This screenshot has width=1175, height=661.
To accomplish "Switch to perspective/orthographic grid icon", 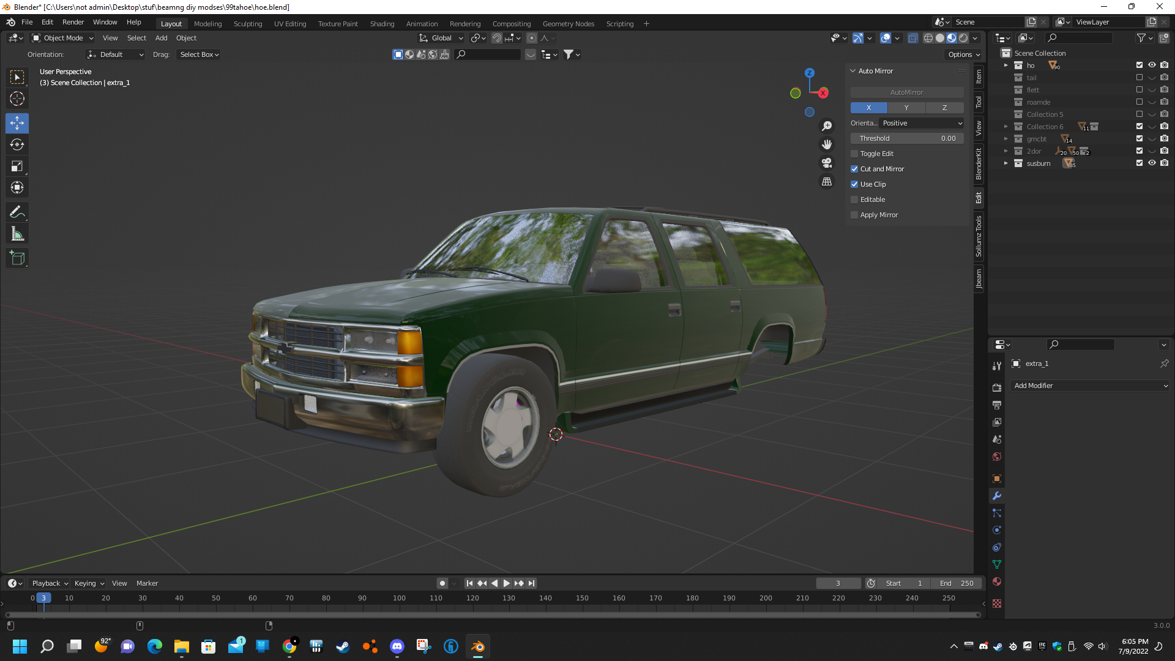I will 827,182.
